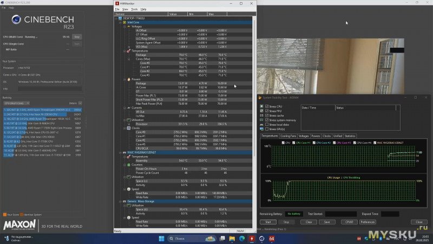Image resolution: width=433 pixels, height=244 pixels.
Task: Click the cache icon beside Stress cache
Action: 261,115
